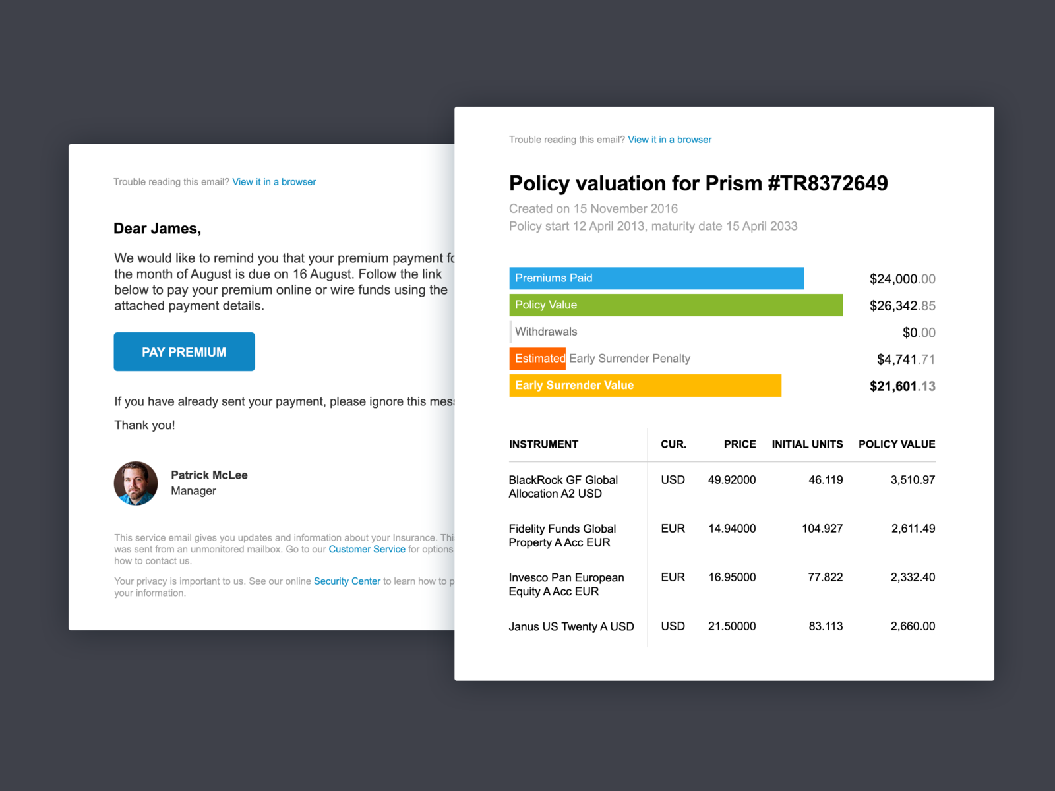Click the INITIAL UNITS column header
Image resolution: width=1055 pixels, height=791 pixels.
pos(807,444)
